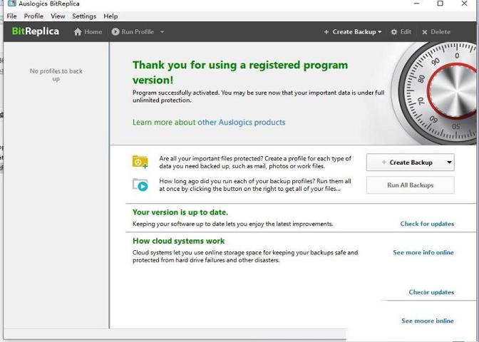Click Check for updates link
Viewport: 479px width, 342px height.
[427, 224]
